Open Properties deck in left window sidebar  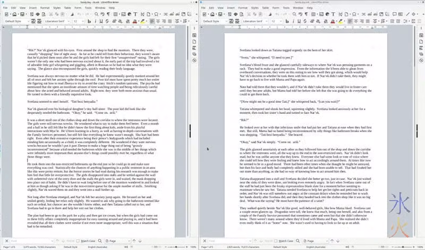194,35
